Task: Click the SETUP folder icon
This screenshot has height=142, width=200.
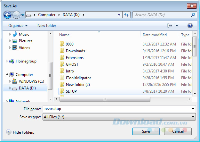Action: tap(62, 91)
